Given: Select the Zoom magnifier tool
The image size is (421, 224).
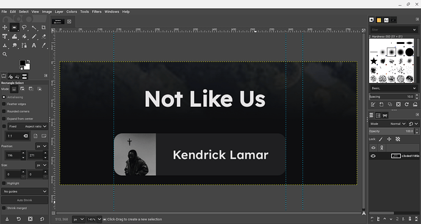Looking at the screenshot, I should pos(4,54).
